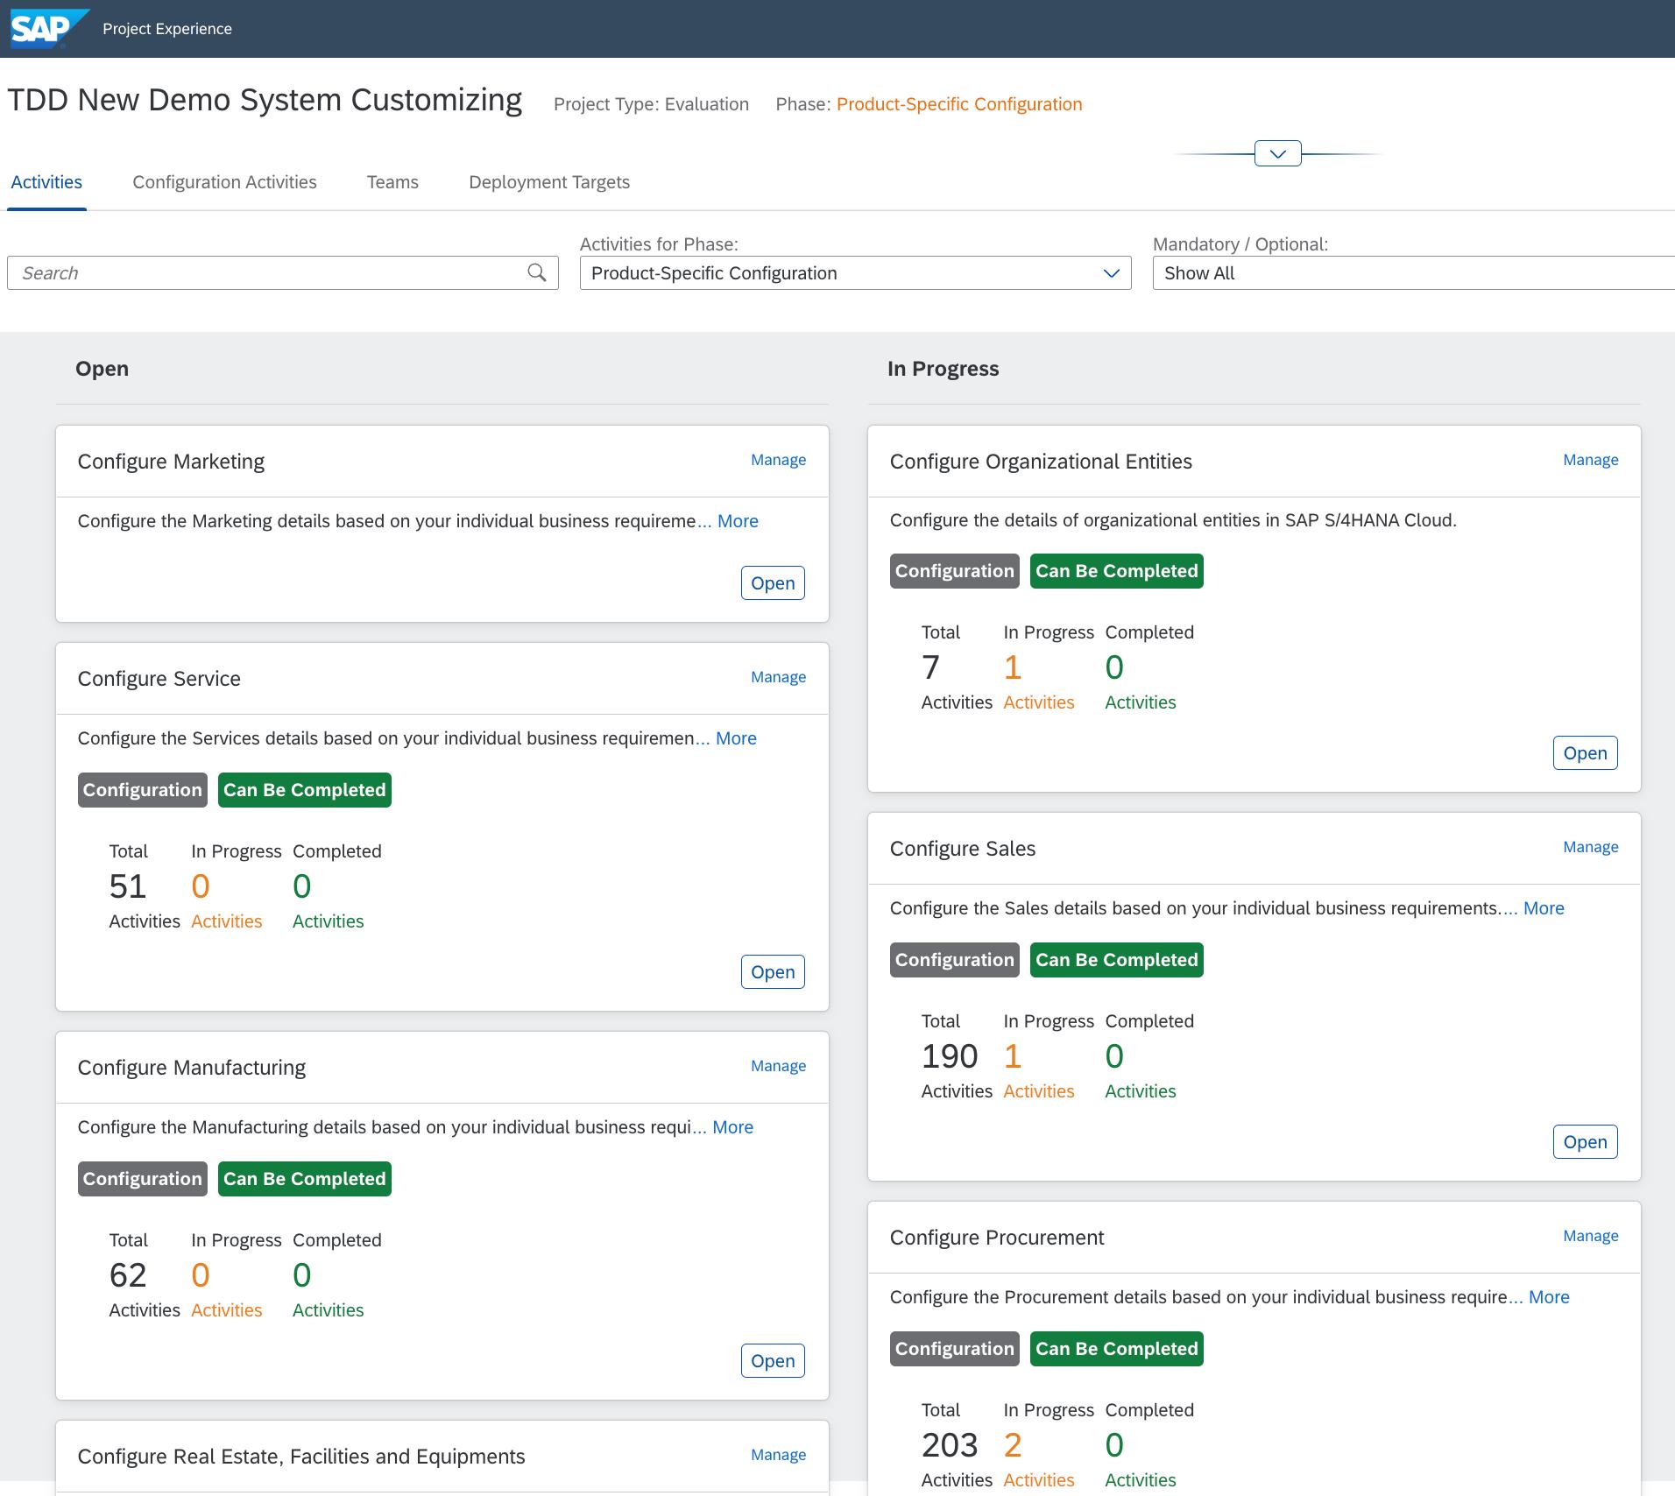This screenshot has height=1496, width=1675.
Task: Open the Configure Organizational Entities activity
Action: coord(1585,753)
